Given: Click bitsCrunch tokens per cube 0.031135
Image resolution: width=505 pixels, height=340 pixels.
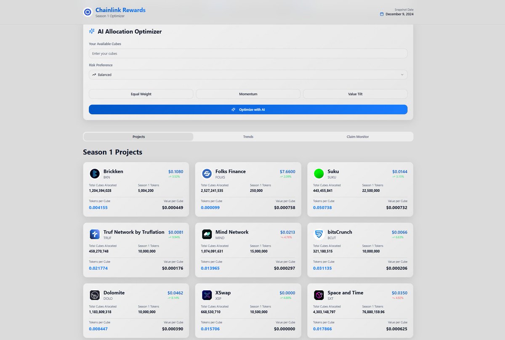Looking at the screenshot, I should point(322,268).
